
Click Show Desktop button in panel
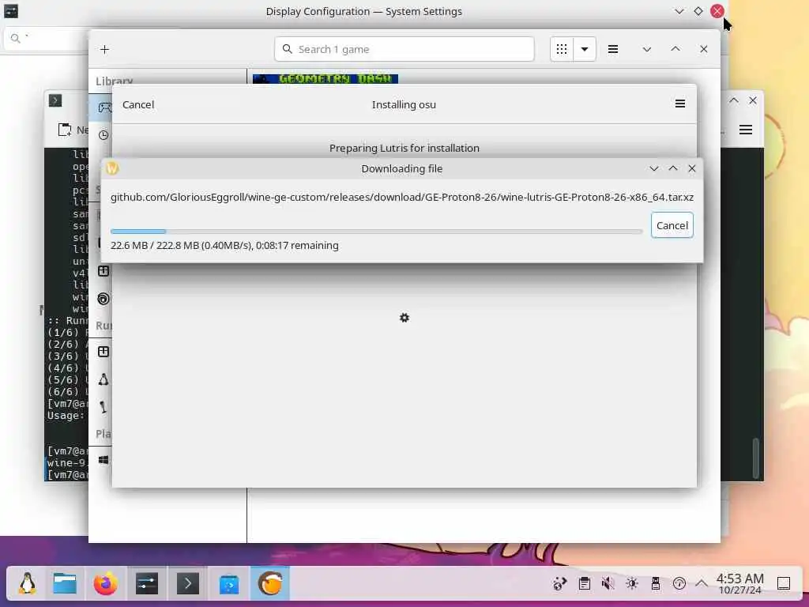click(x=784, y=584)
